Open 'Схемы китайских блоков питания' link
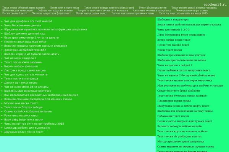 [x=28, y=111]
